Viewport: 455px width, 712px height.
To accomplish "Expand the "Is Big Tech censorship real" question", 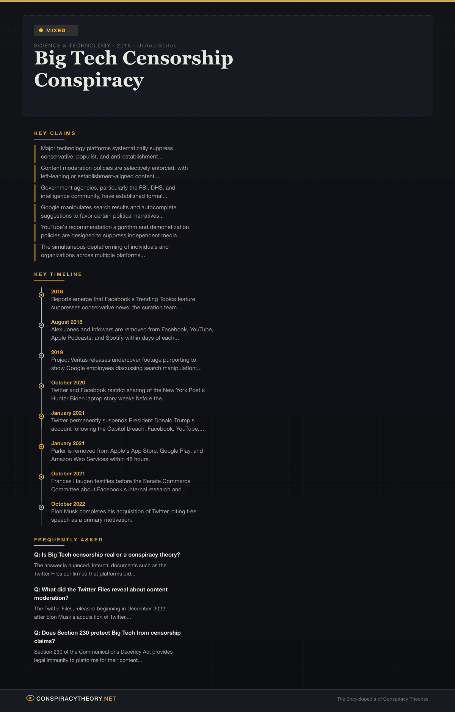I will pyautogui.click(x=107, y=555).
